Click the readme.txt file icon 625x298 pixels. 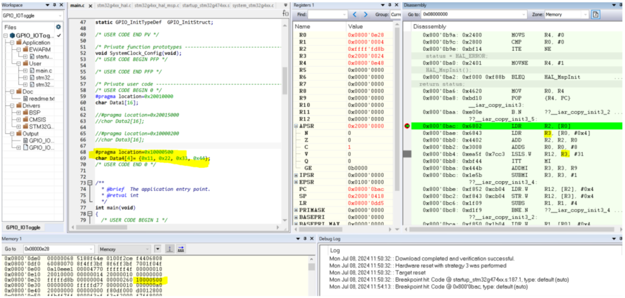coord(26,98)
